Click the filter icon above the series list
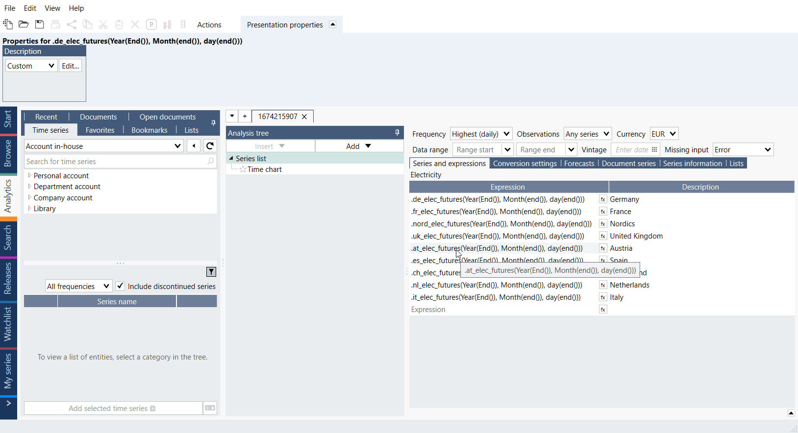This screenshot has height=433, width=798. click(211, 272)
